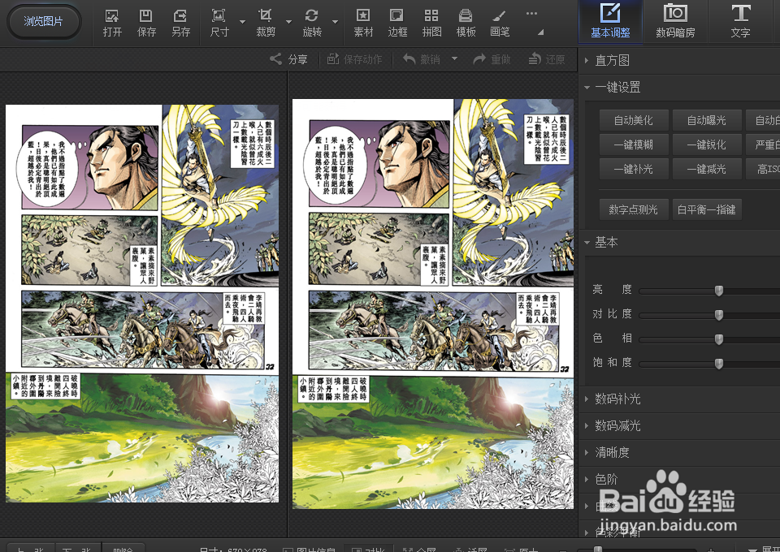Apply 一键模糊 one-click blur
Image resolution: width=780 pixels, height=552 pixels.
(633, 144)
